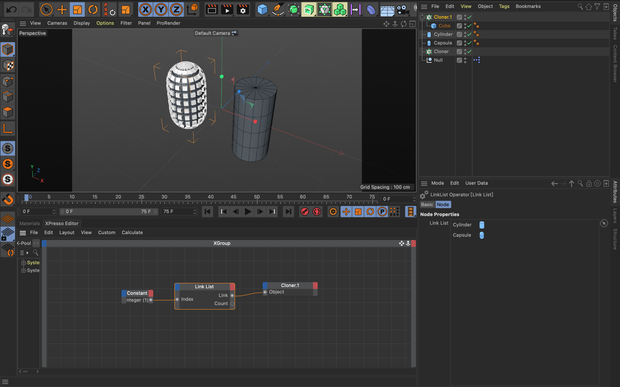Click the Floor grid object icon
Image resolution: width=620 pixels, height=387 pixels.
(387, 10)
